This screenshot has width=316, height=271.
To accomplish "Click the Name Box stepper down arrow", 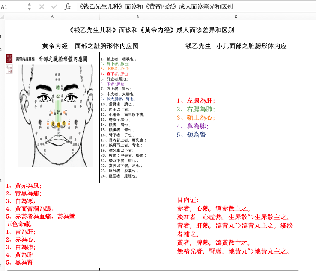I will tap(29, 9).
